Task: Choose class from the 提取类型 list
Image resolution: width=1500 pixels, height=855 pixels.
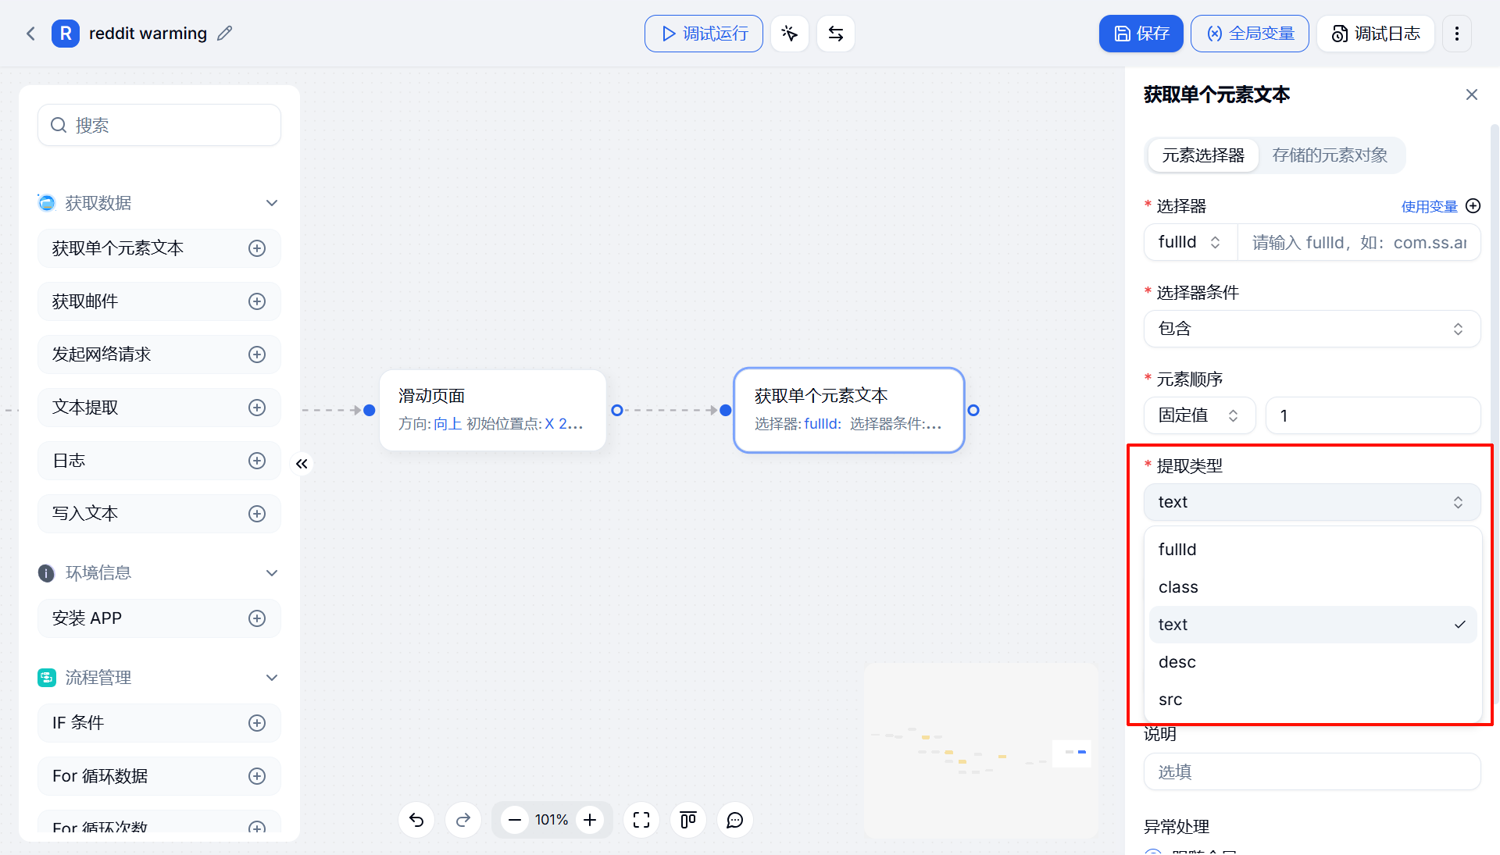Action: 1312,587
